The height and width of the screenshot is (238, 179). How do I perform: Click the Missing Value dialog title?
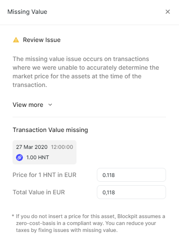click(27, 12)
